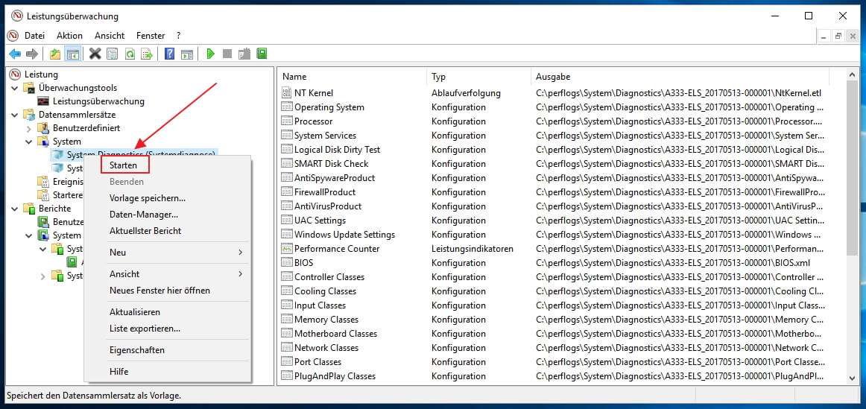Click the folder up-one-level toolbar icon

55,54
